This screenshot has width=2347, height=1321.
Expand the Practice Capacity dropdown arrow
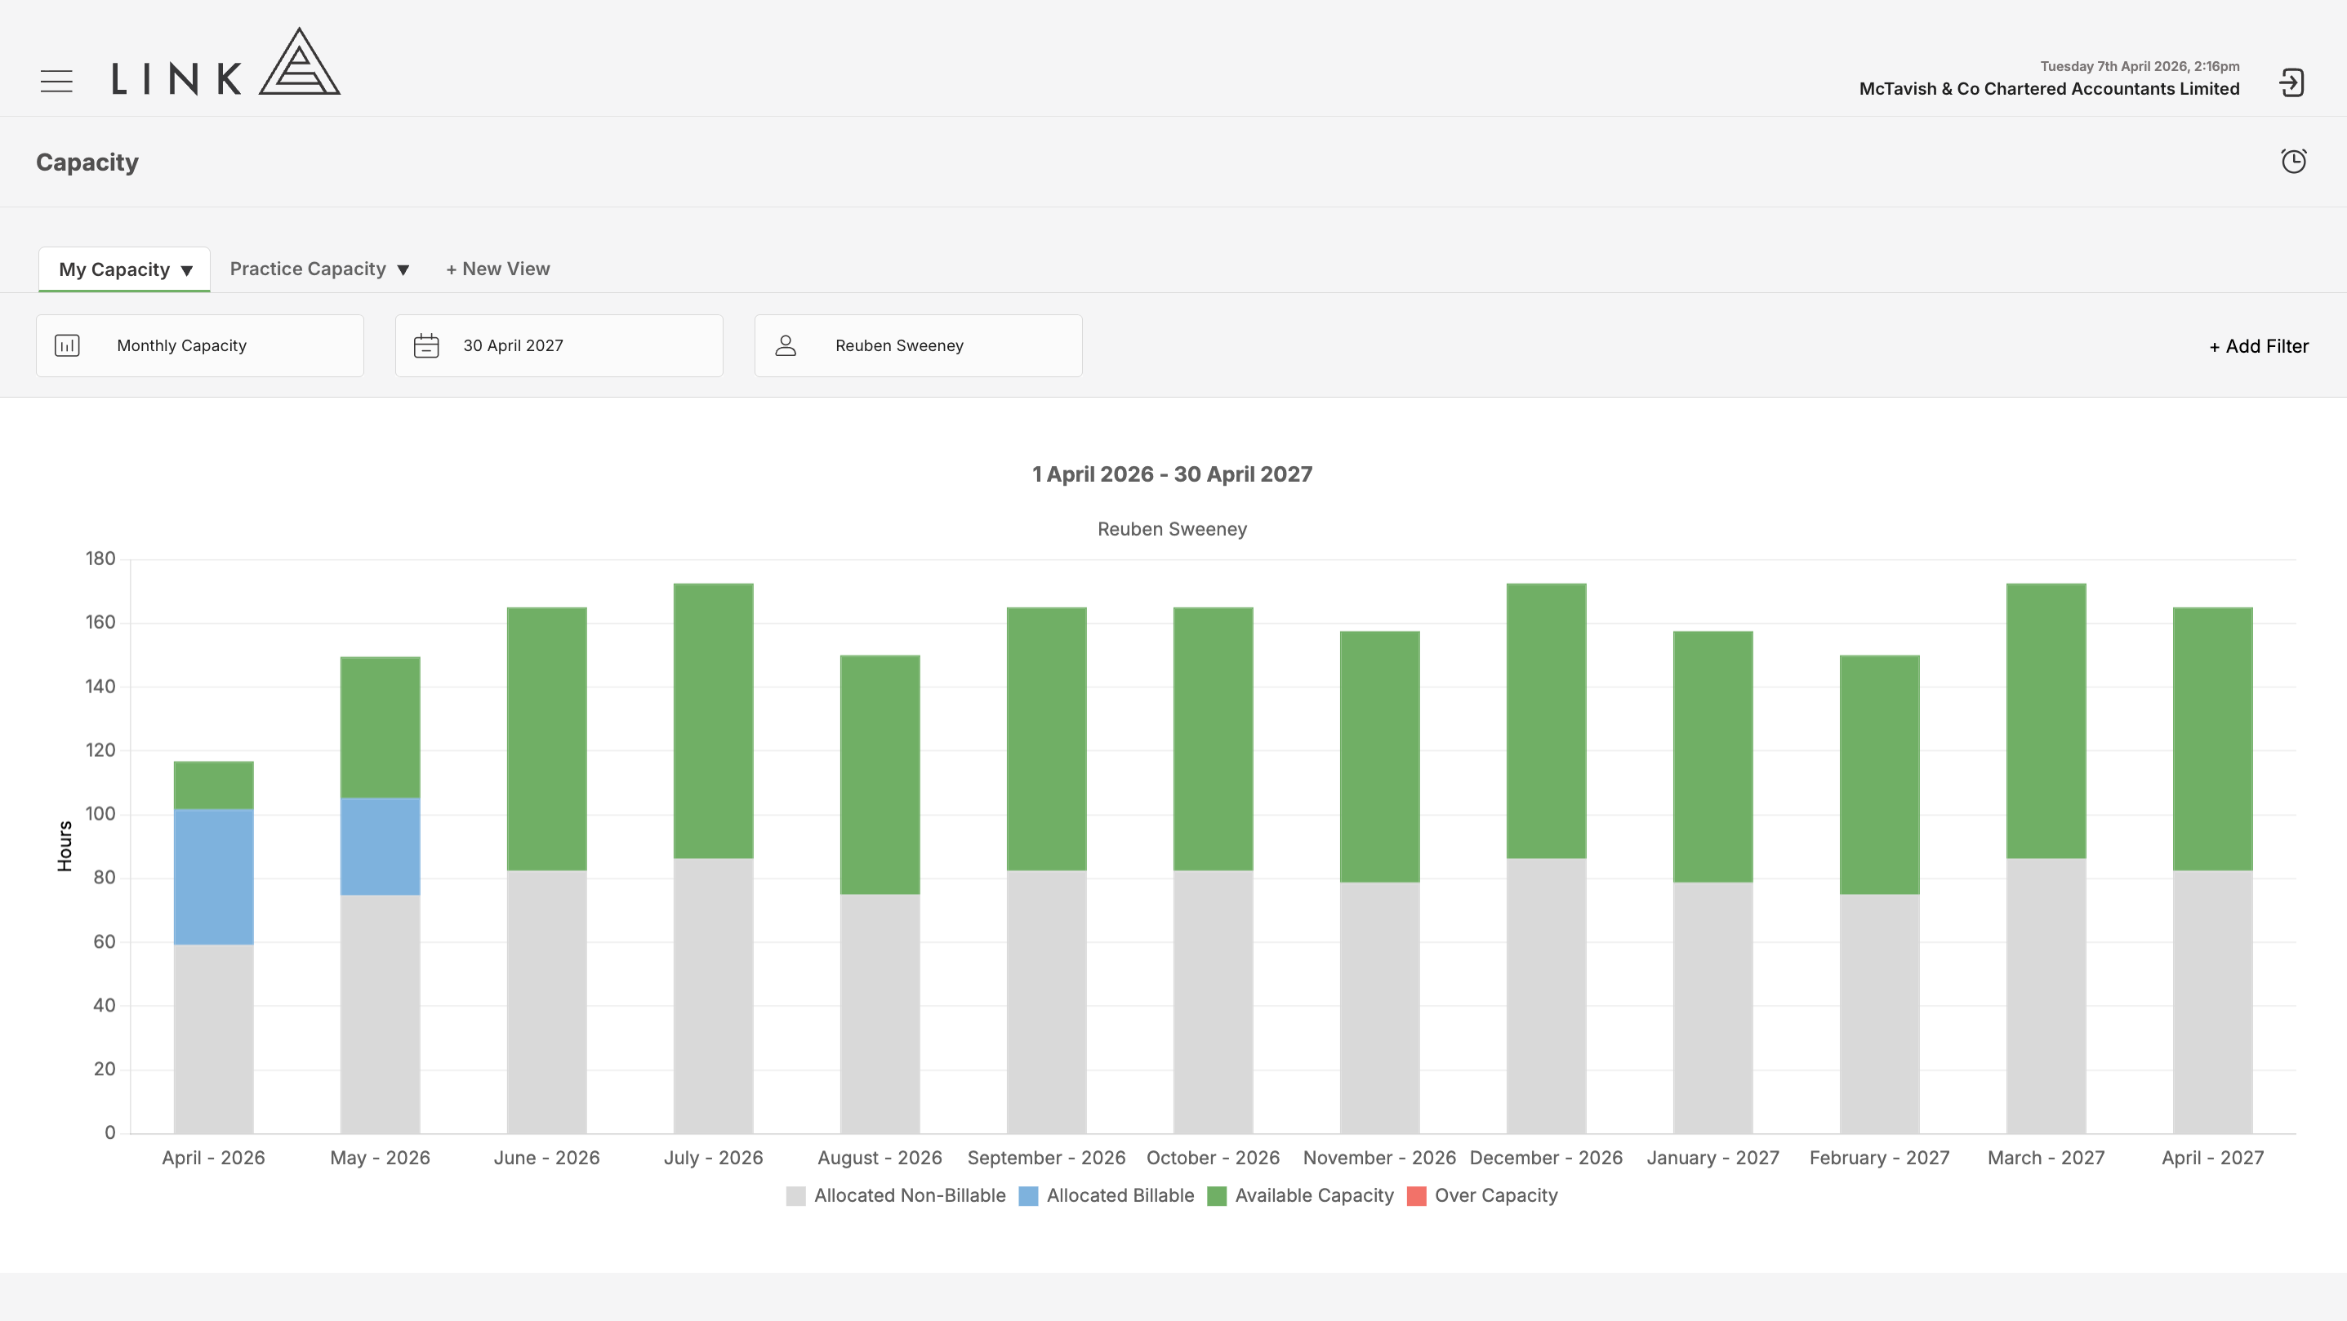pyautogui.click(x=403, y=269)
